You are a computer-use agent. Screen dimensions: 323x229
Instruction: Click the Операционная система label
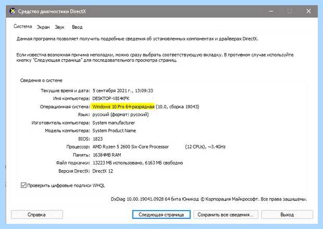click(65, 107)
